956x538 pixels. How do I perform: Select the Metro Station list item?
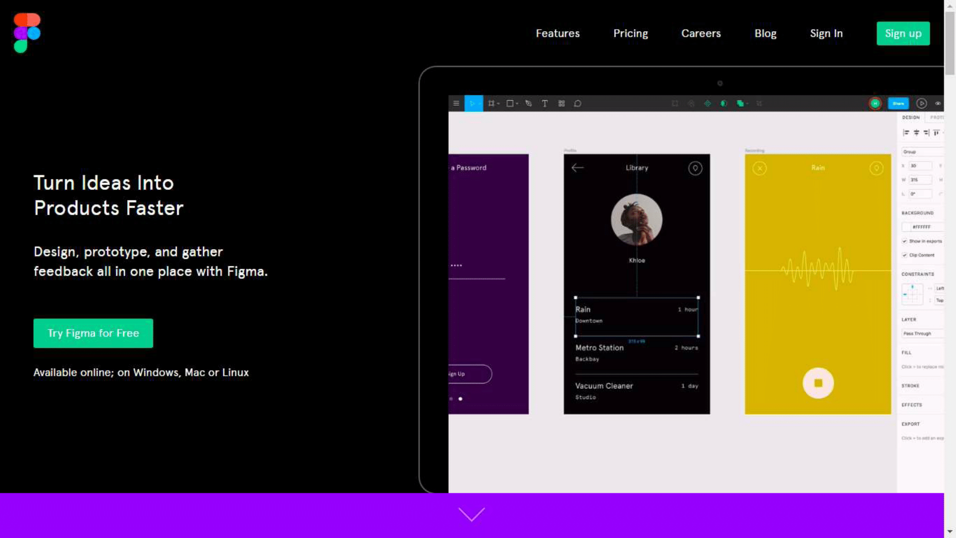637,353
